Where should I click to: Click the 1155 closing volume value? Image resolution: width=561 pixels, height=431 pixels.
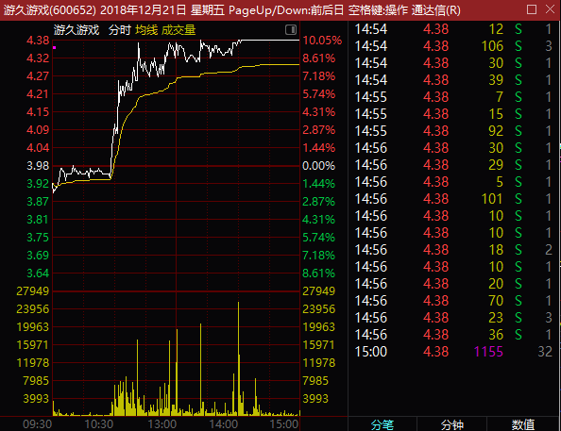(488, 352)
